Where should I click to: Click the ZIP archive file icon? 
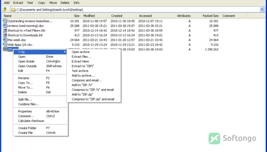tap(5, 49)
